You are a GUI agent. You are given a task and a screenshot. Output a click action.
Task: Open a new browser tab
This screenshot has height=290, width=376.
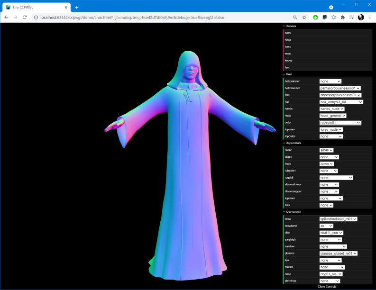[x=76, y=8]
